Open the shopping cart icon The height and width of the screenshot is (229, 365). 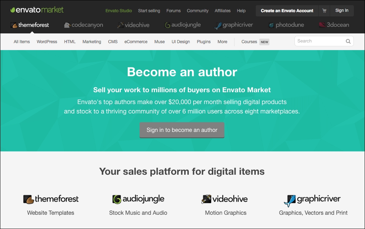(324, 11)
